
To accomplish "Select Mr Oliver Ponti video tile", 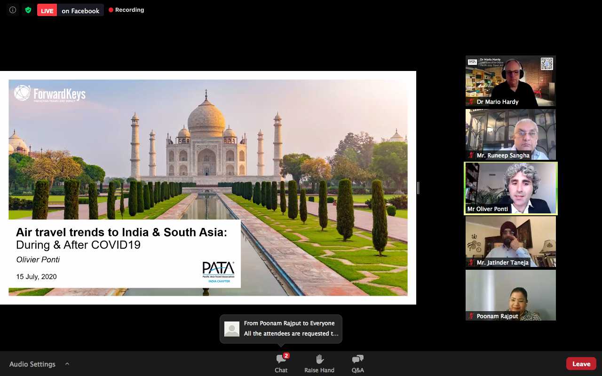I will (x=510, y=188).
